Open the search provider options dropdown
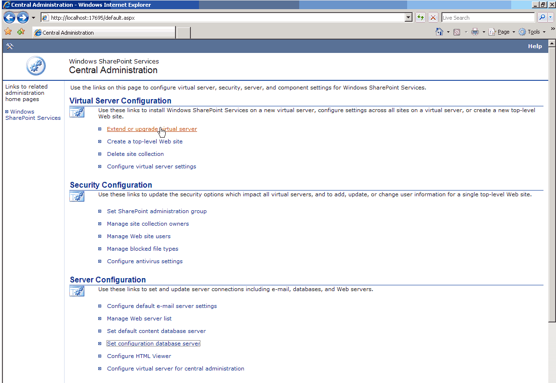The width and height of the screenshot is (556, 383). [550, 17]
